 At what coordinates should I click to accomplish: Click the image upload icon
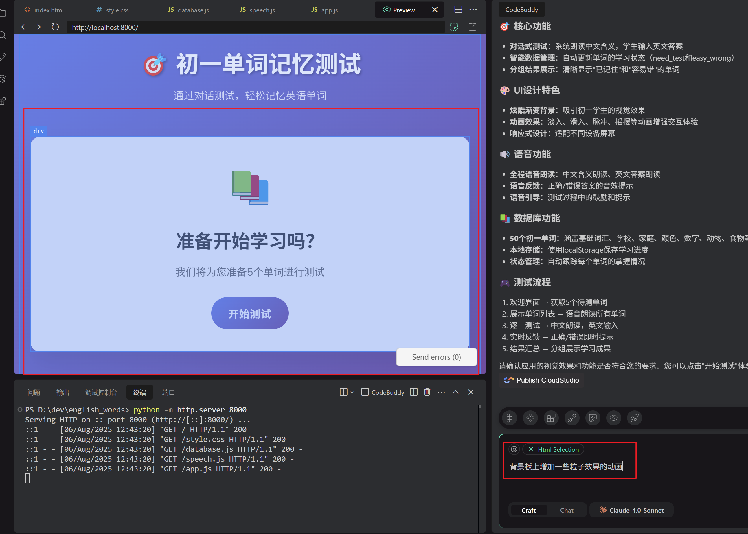593,418
